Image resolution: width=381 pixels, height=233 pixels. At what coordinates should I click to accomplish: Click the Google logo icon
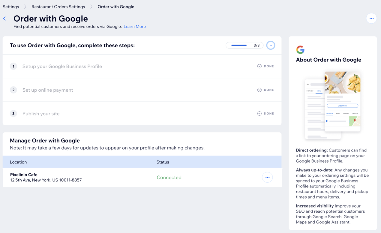tap(300, 49)
